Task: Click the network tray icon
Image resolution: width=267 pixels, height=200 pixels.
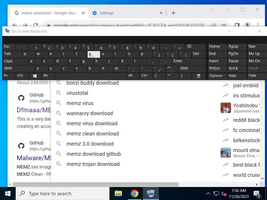Action: coord(216,193)
